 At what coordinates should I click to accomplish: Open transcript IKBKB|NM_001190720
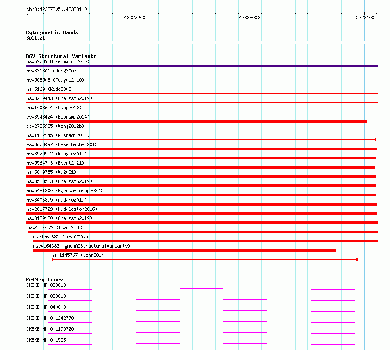[50, 329]
